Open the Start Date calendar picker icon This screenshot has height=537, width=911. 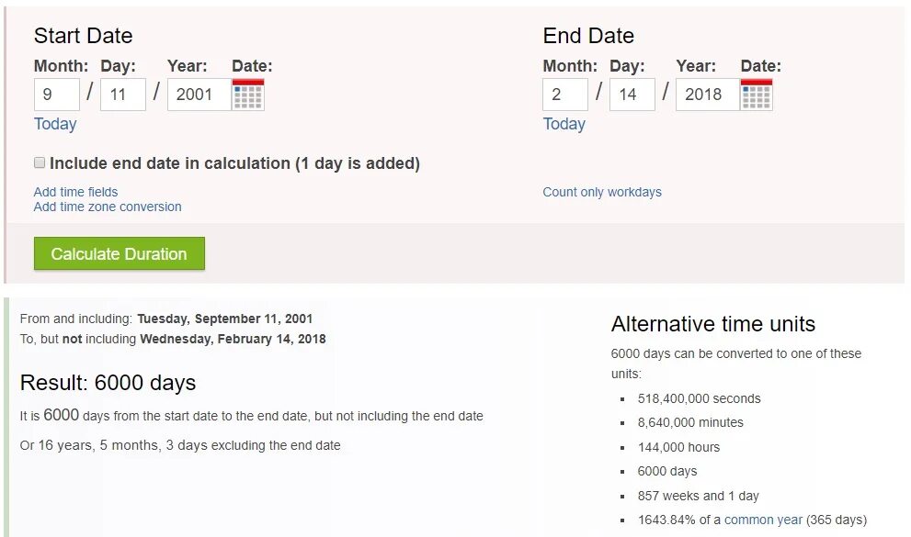[x=248, y=95]
